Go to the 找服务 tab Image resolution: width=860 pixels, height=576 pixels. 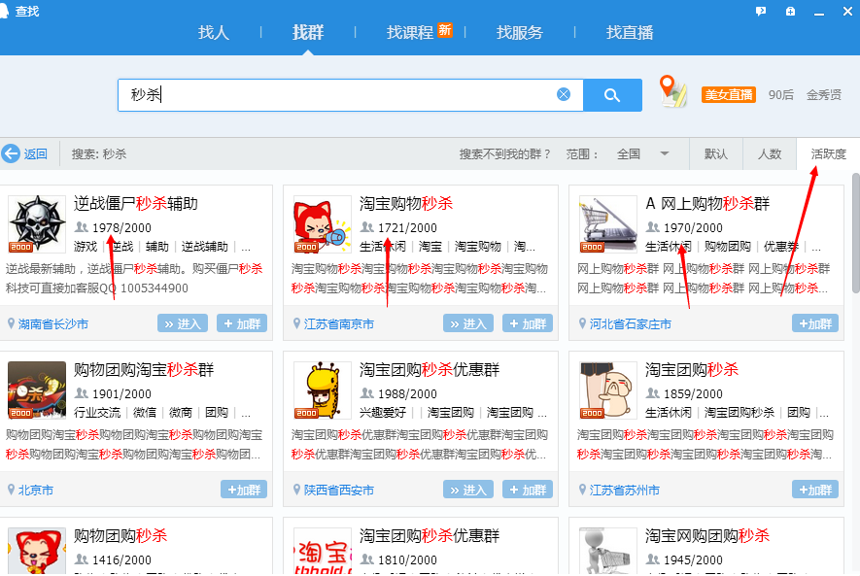point(519,32)
